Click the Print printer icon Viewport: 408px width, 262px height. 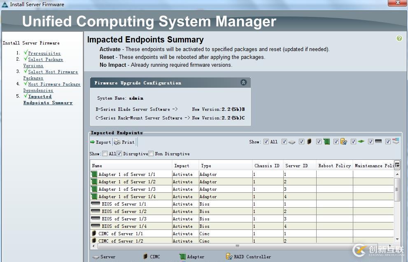(x=117, y=142)
